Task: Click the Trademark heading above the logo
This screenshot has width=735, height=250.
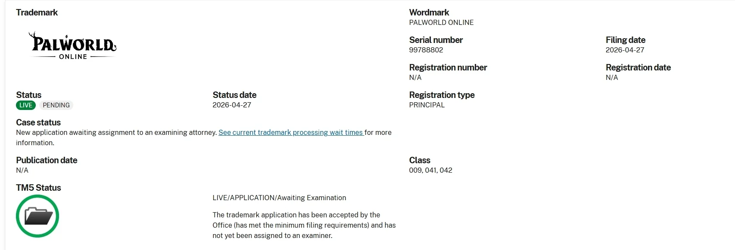Action: (37, 12)
